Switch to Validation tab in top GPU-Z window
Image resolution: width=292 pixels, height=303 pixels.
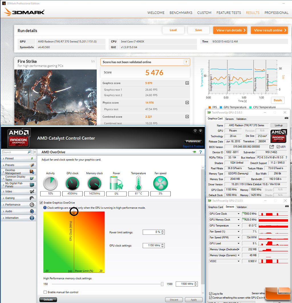point(241,119)
